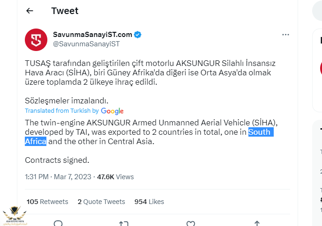Click the Tweet page heading
This screenshot has height=226, width=322.
pos(65,11)
